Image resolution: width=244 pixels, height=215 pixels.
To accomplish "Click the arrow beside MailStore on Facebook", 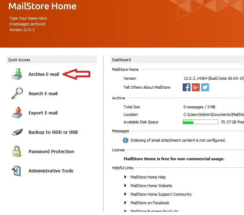I will tap(125, 203).
